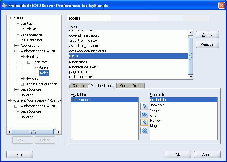Click the tree horizontal scrollbar thumb

[x=33, y=132]
